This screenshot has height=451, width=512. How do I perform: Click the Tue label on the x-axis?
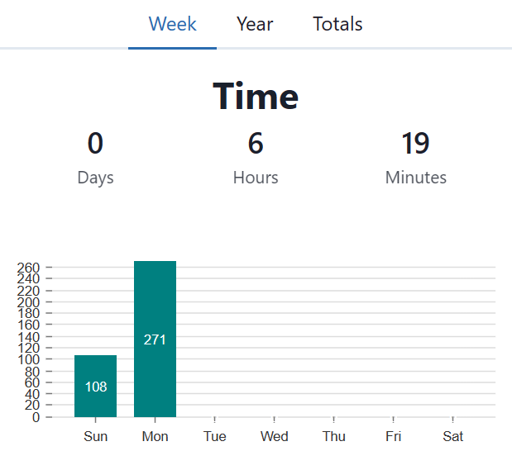pos(215,436)
